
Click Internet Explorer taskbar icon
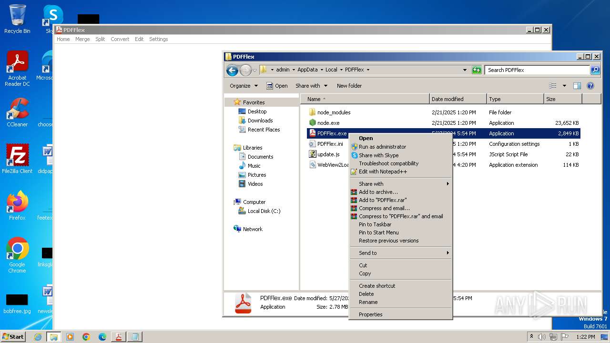pos(38,337)
